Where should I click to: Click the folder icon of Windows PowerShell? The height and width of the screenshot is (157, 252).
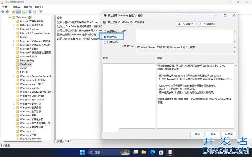point(18,100)
